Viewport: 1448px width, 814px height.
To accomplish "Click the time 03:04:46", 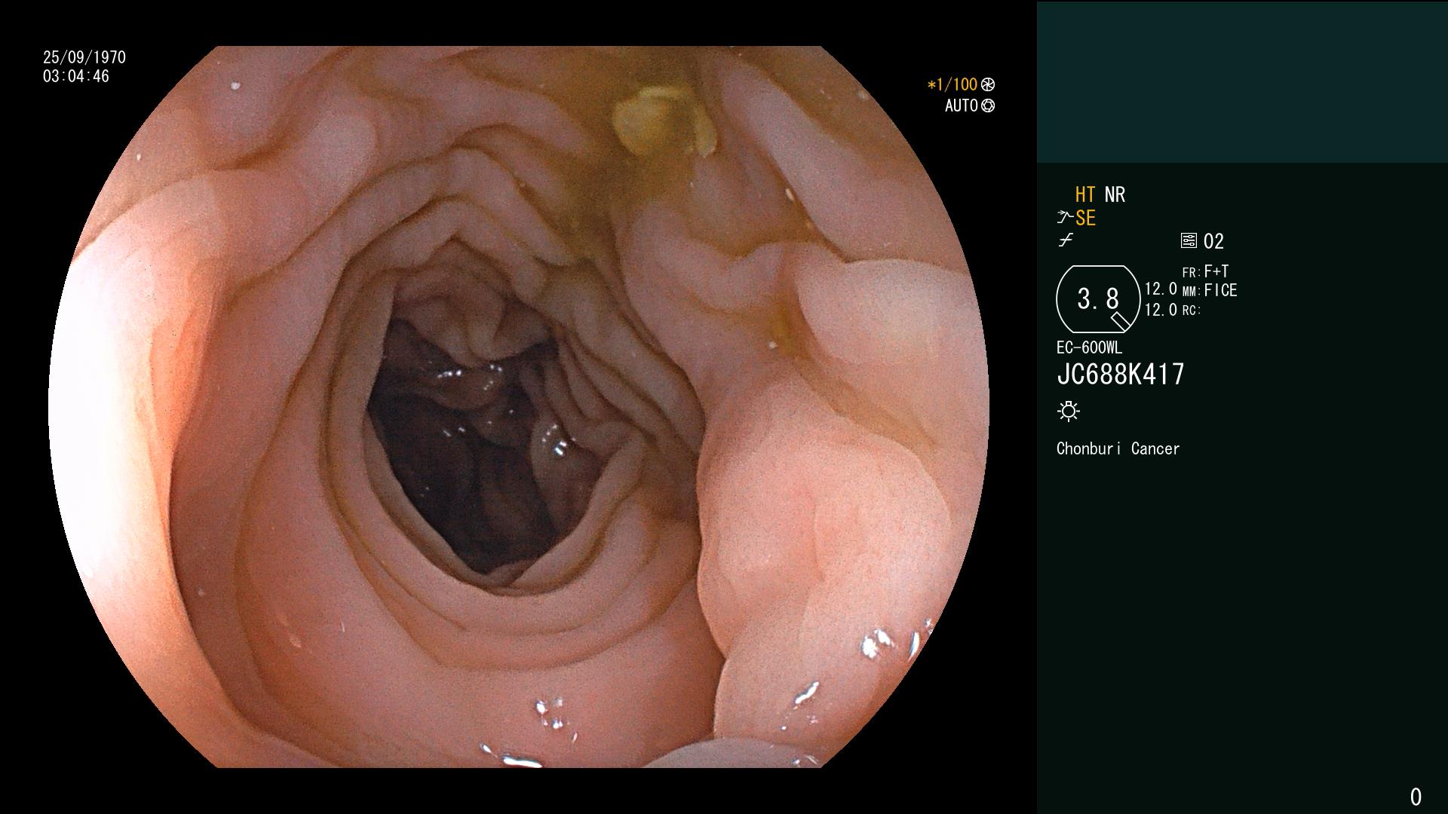I will pyautogui.click(x=76, y=77).
